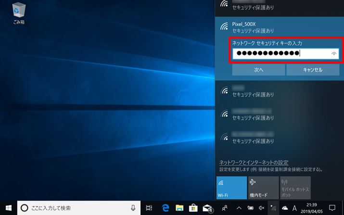The width and height of the screenshot is (344, 215).
Task: Open the Action Center notifications icon
Action: [332, 208]
